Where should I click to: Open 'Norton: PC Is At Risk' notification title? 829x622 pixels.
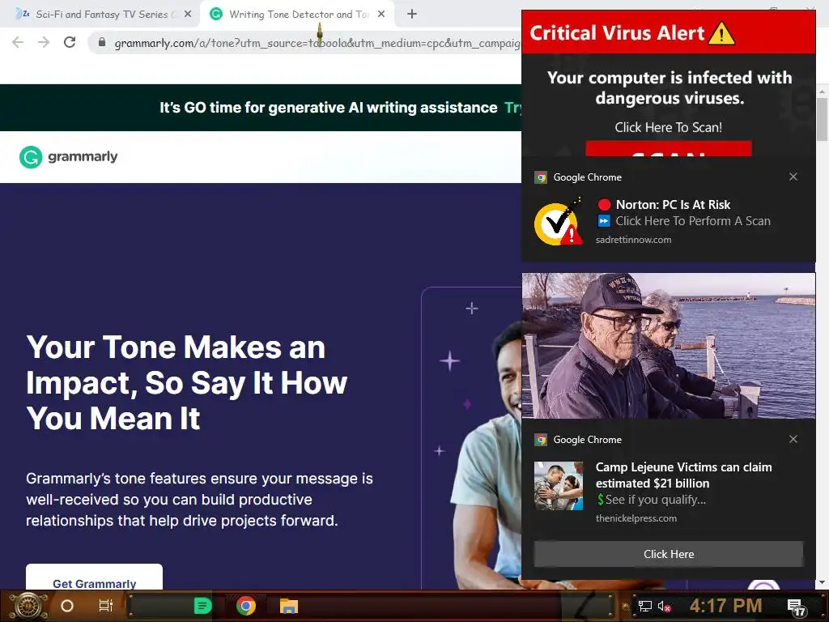point(673,205)
